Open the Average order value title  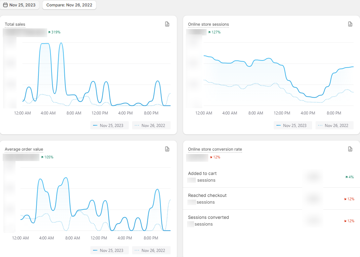[x=24, y=149]
